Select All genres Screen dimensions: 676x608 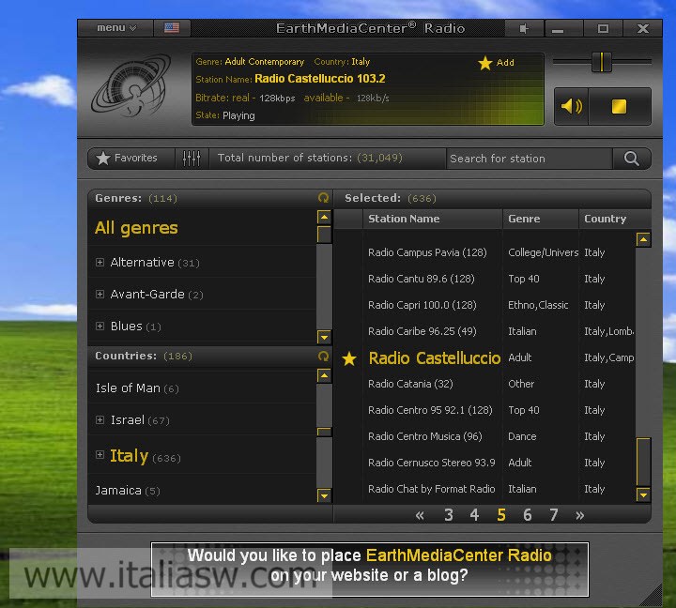point(136,227)
